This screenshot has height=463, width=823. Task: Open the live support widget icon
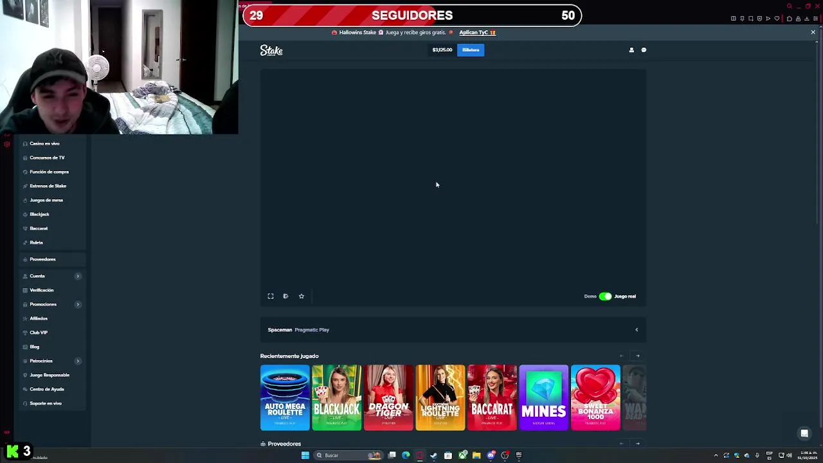coord(804,433)
